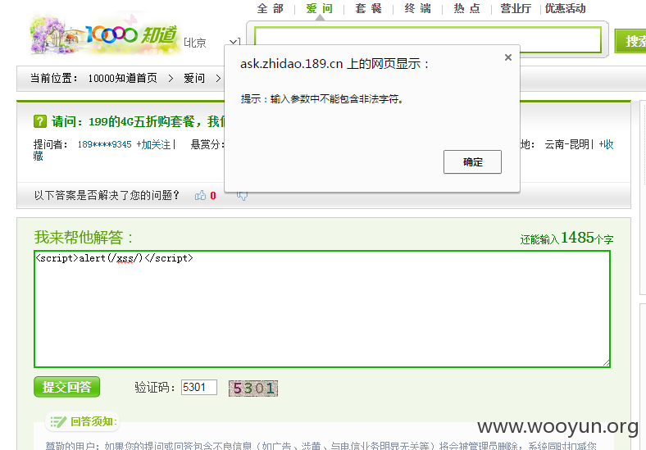This screenshot has height=450, width=646.
Task: Submit with the 提交回答 button
Action: pyautogui.click(x=66, y=387)
